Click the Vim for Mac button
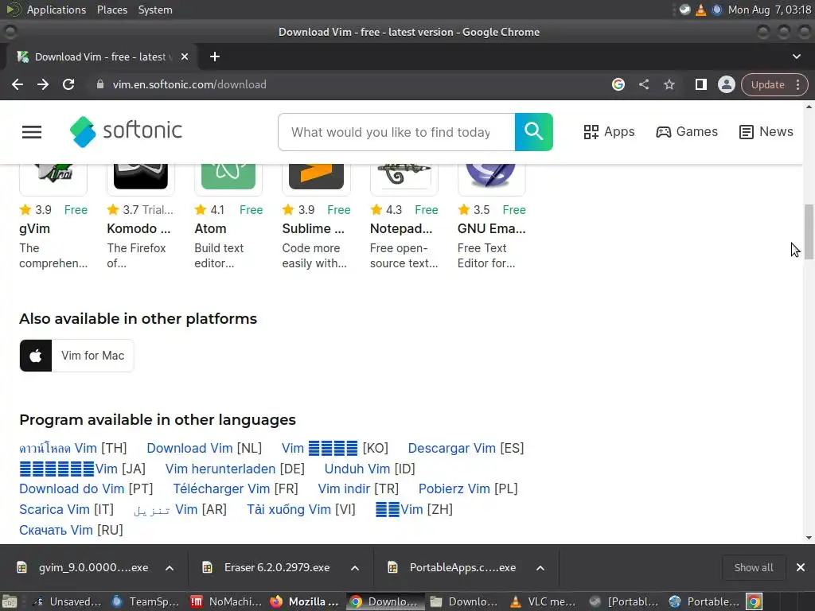This screenshot has height=611, width=815. pos(76,356)
